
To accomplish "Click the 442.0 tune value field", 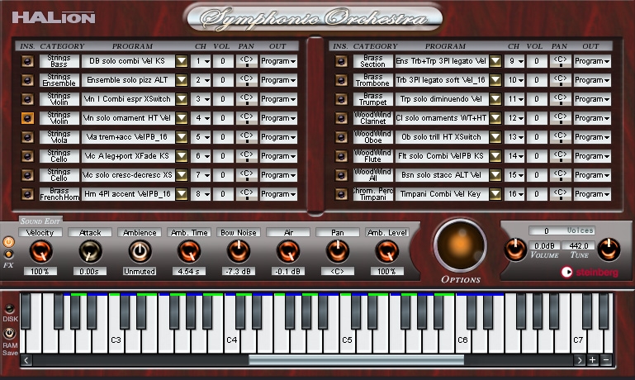I will 578,246.
